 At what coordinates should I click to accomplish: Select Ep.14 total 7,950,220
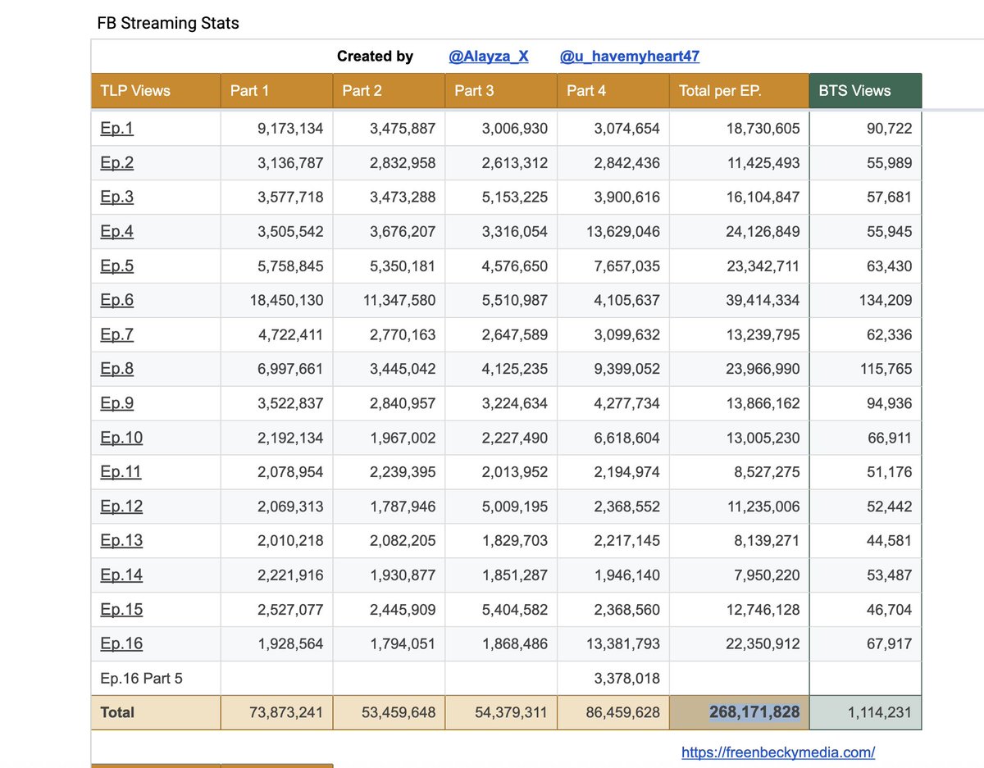click(x=740, y=575)
